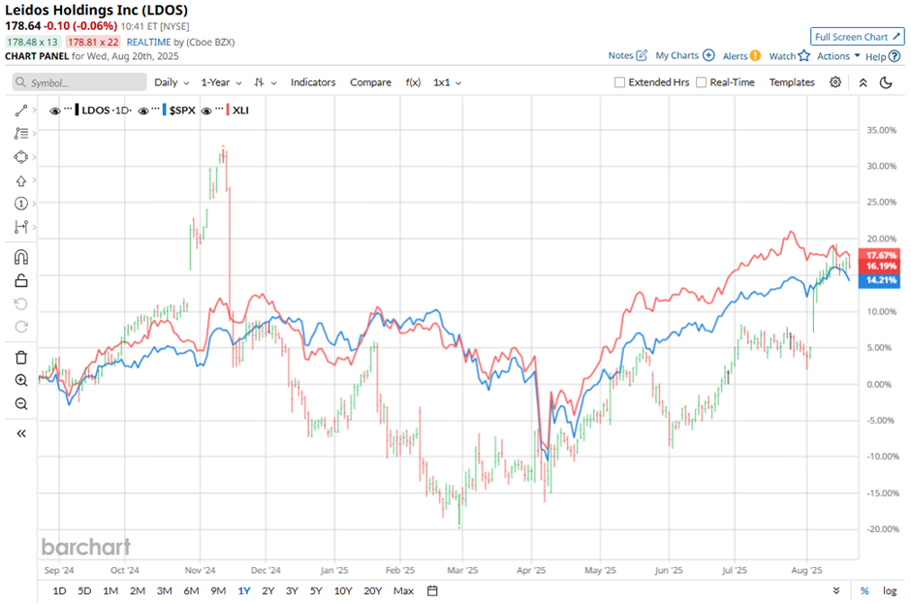911x604 pixels.
Task: Select the arrow marker tool
Action: (21, 180)
